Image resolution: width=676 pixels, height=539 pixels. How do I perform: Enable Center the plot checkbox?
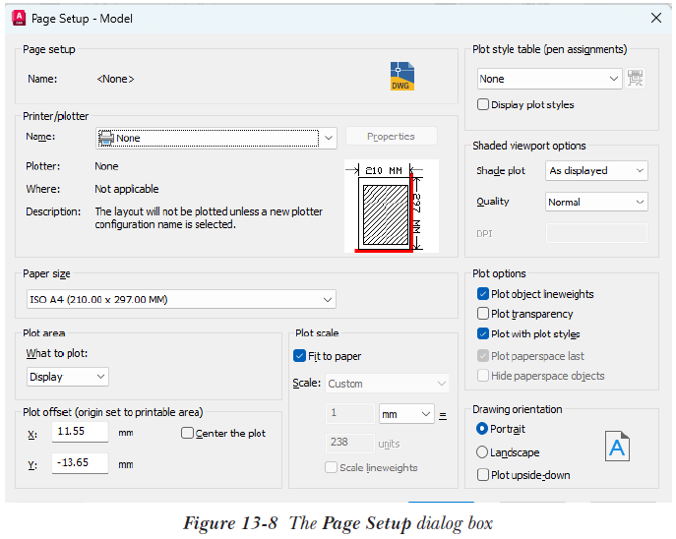point(187,433)
